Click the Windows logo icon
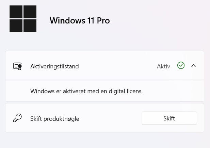 click(23, 19)
